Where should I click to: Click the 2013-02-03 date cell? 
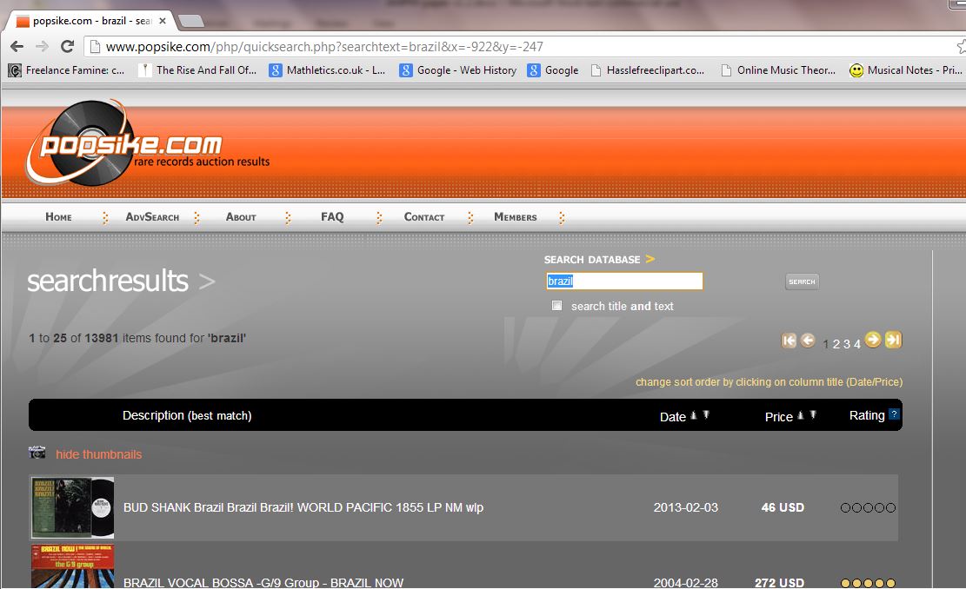pyautogui.click(x=686, y=507)
